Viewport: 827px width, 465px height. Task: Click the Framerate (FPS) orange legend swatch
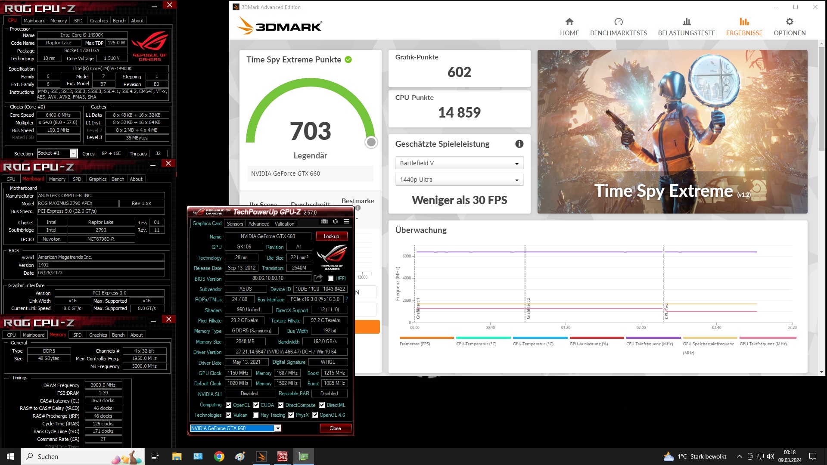coord(426,338)
